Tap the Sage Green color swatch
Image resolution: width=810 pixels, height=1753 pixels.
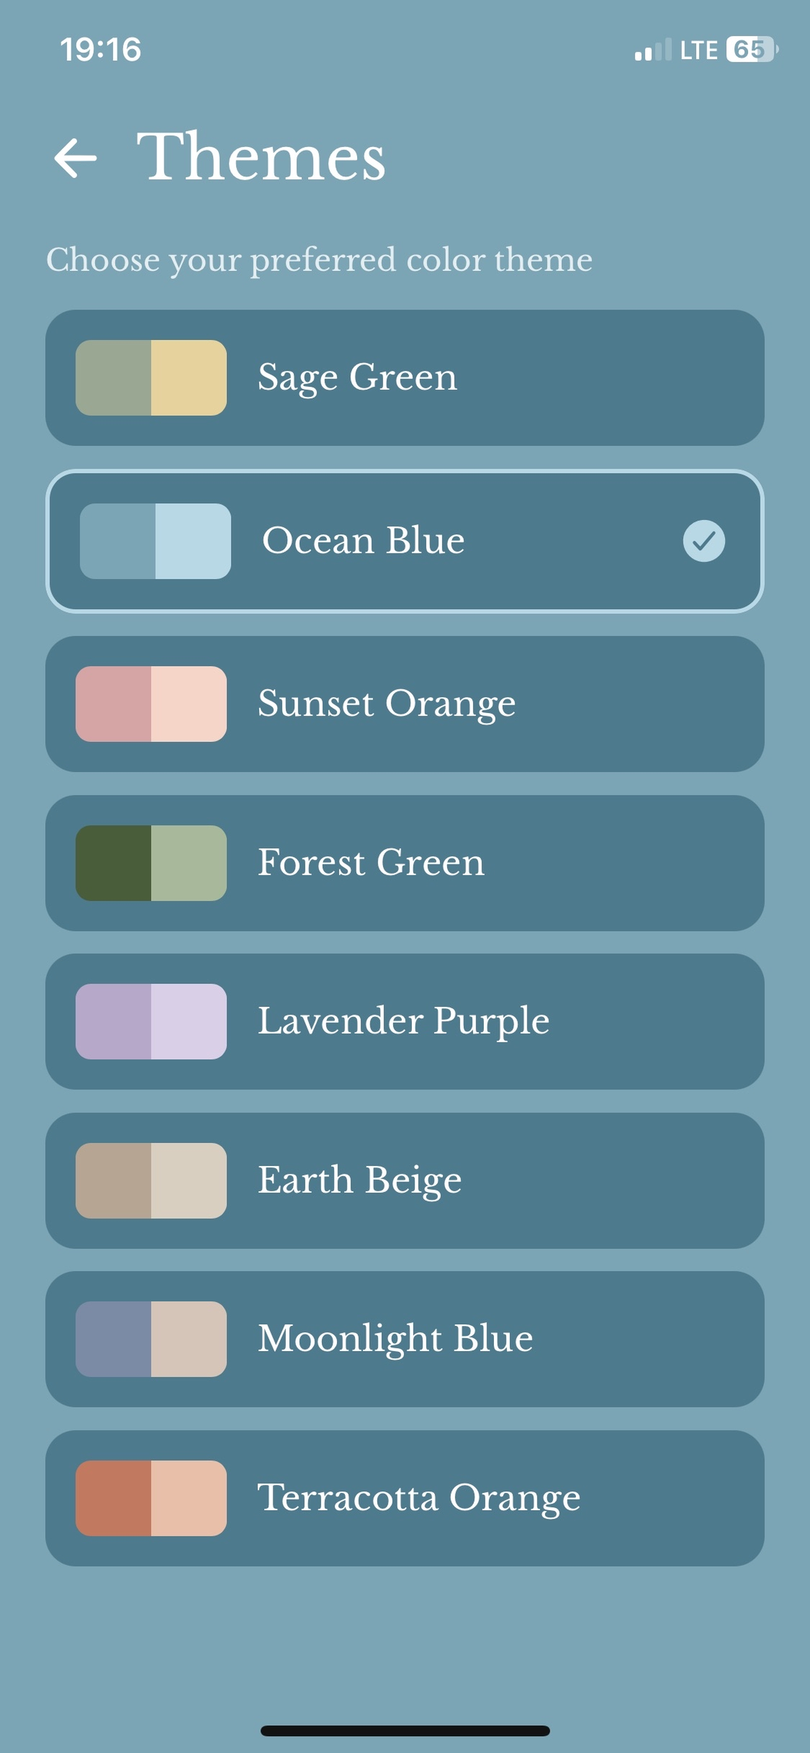click(x=151, y=378)
